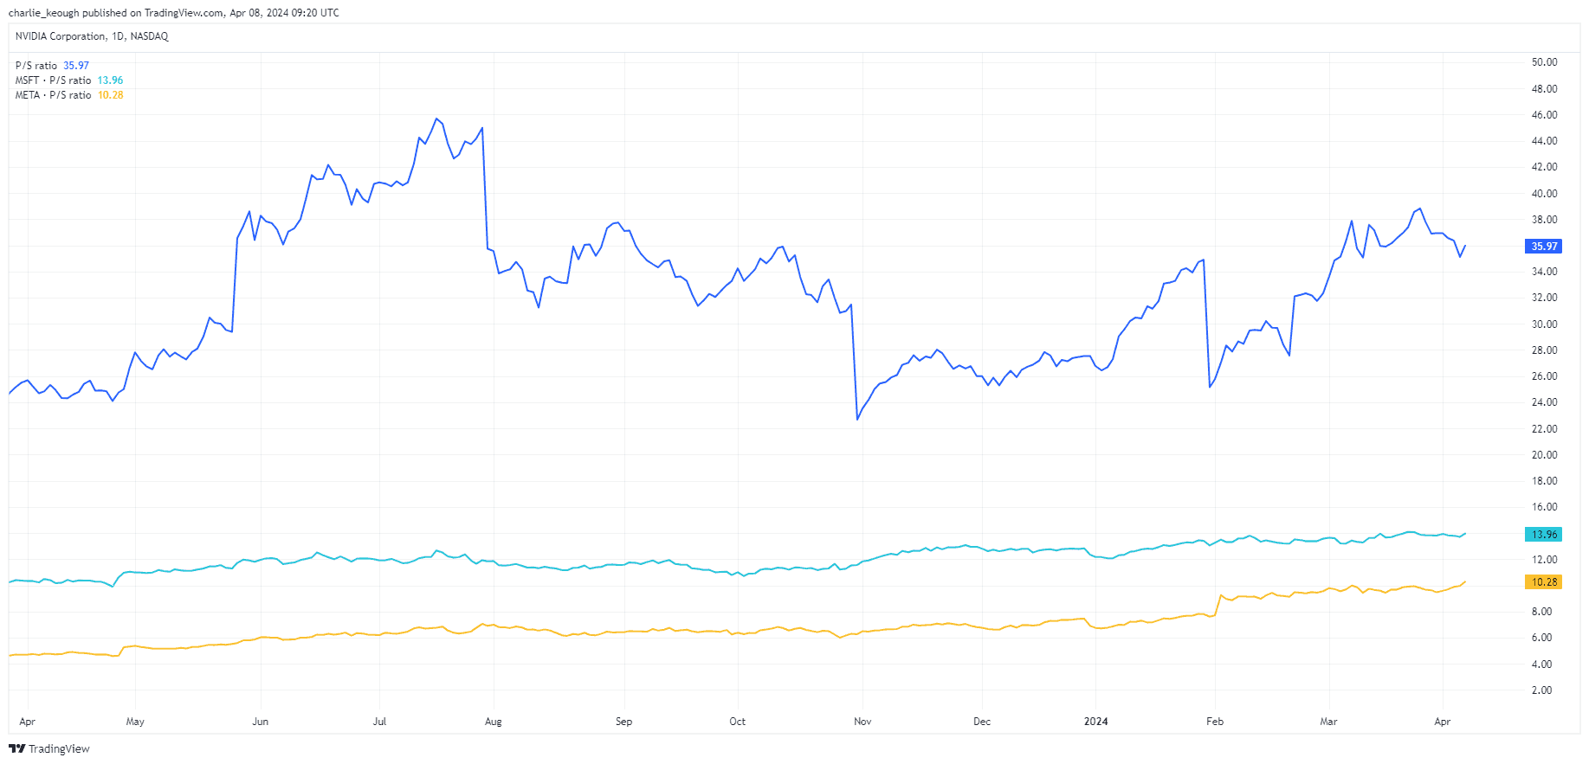This screenshot has height=764, width=1589.
Task: Click the 20.00 value on the price axis
Action: (1544, 455)
